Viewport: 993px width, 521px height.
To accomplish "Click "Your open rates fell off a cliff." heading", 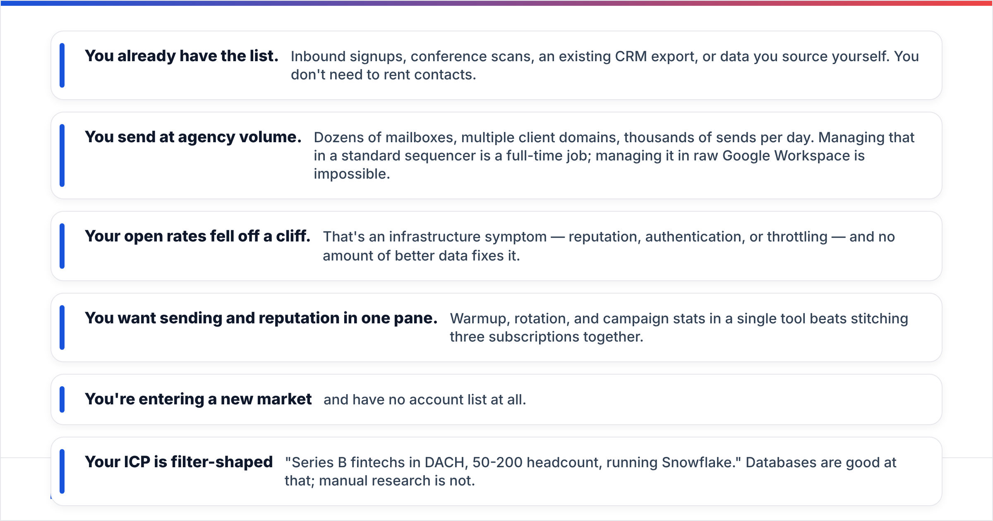I will click(197, 236).
